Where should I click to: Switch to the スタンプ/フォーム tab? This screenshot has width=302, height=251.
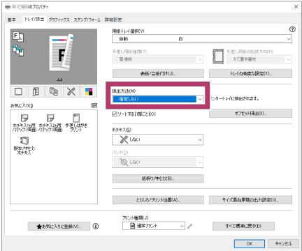87,20
